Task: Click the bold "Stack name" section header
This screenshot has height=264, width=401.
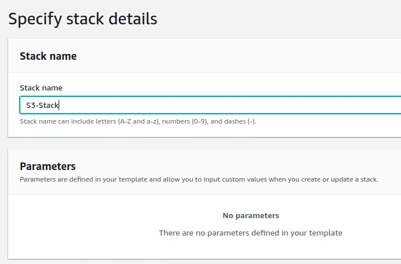Action: pyautogui.click(x=48, y=56)
